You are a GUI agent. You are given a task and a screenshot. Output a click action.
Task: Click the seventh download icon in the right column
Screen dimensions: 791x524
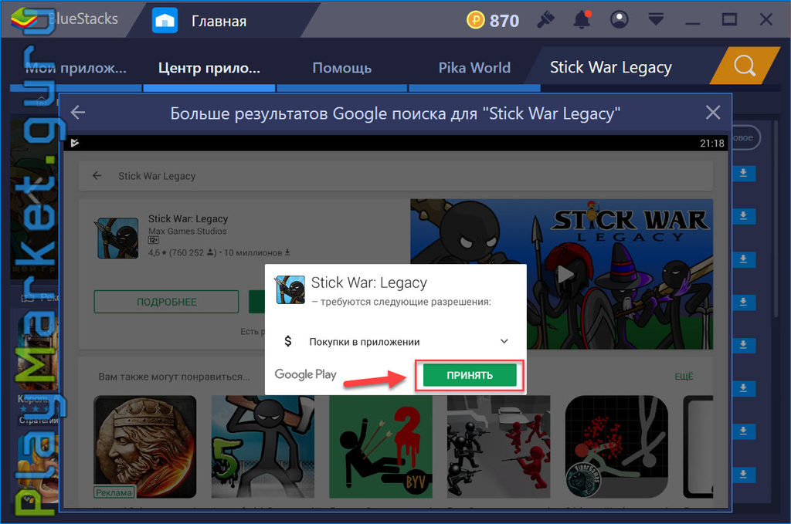pos(743,431)
